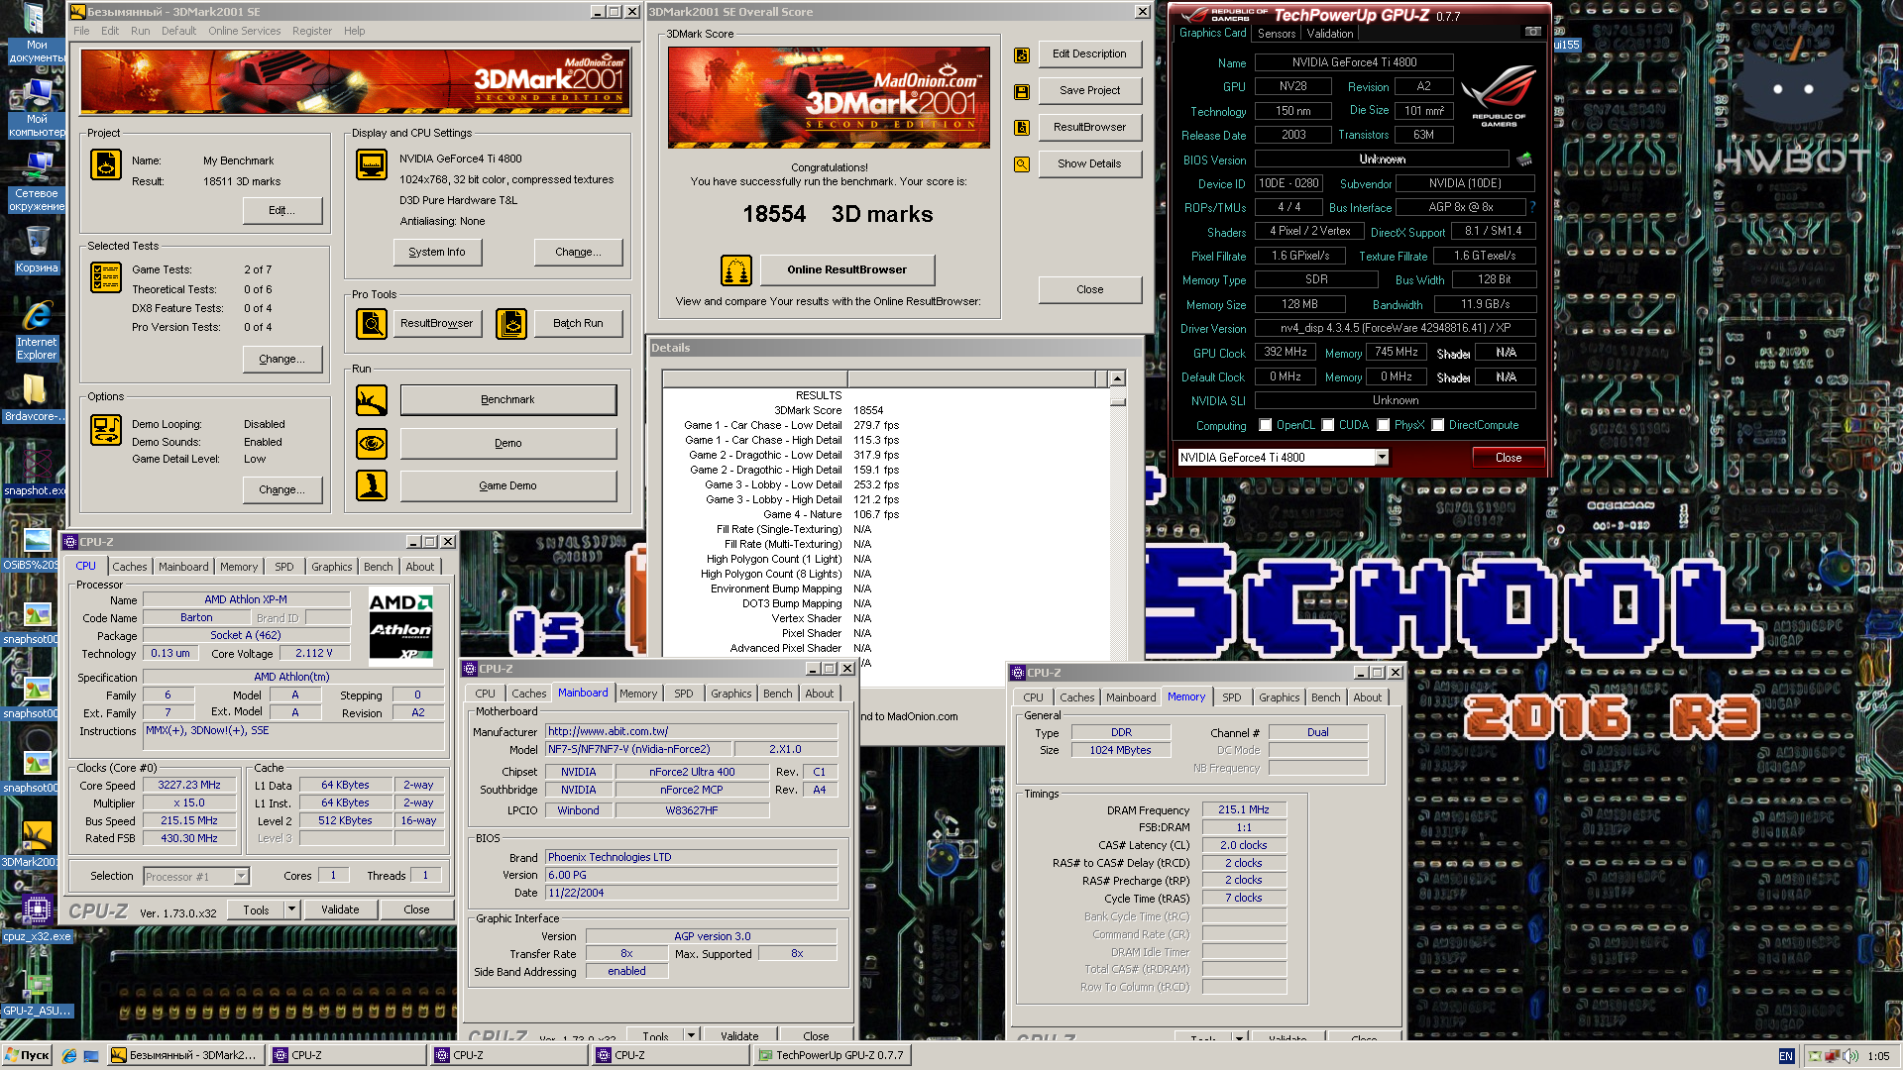Select the Graphics tab in CPU-Z Mainboard window
Image resolution: width=1903 pixels, height=1070 pixels.
point(730,694)
